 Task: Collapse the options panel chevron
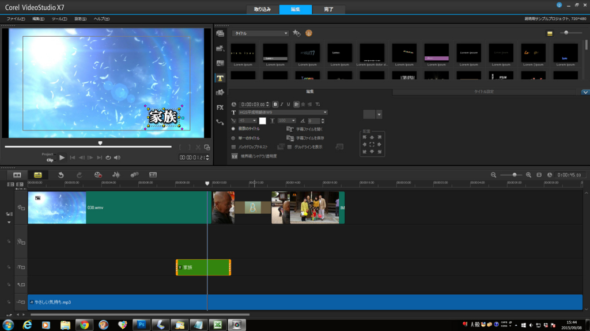coord(585,92)
